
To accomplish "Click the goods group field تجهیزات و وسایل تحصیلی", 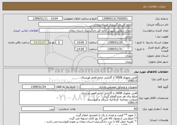I will coord(109,87).
